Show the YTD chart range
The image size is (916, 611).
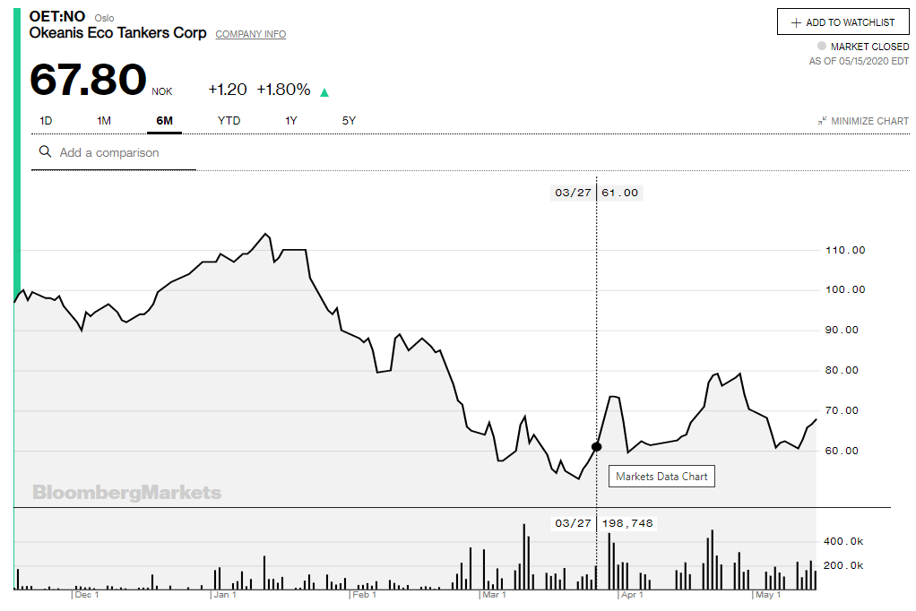point(229,120)
